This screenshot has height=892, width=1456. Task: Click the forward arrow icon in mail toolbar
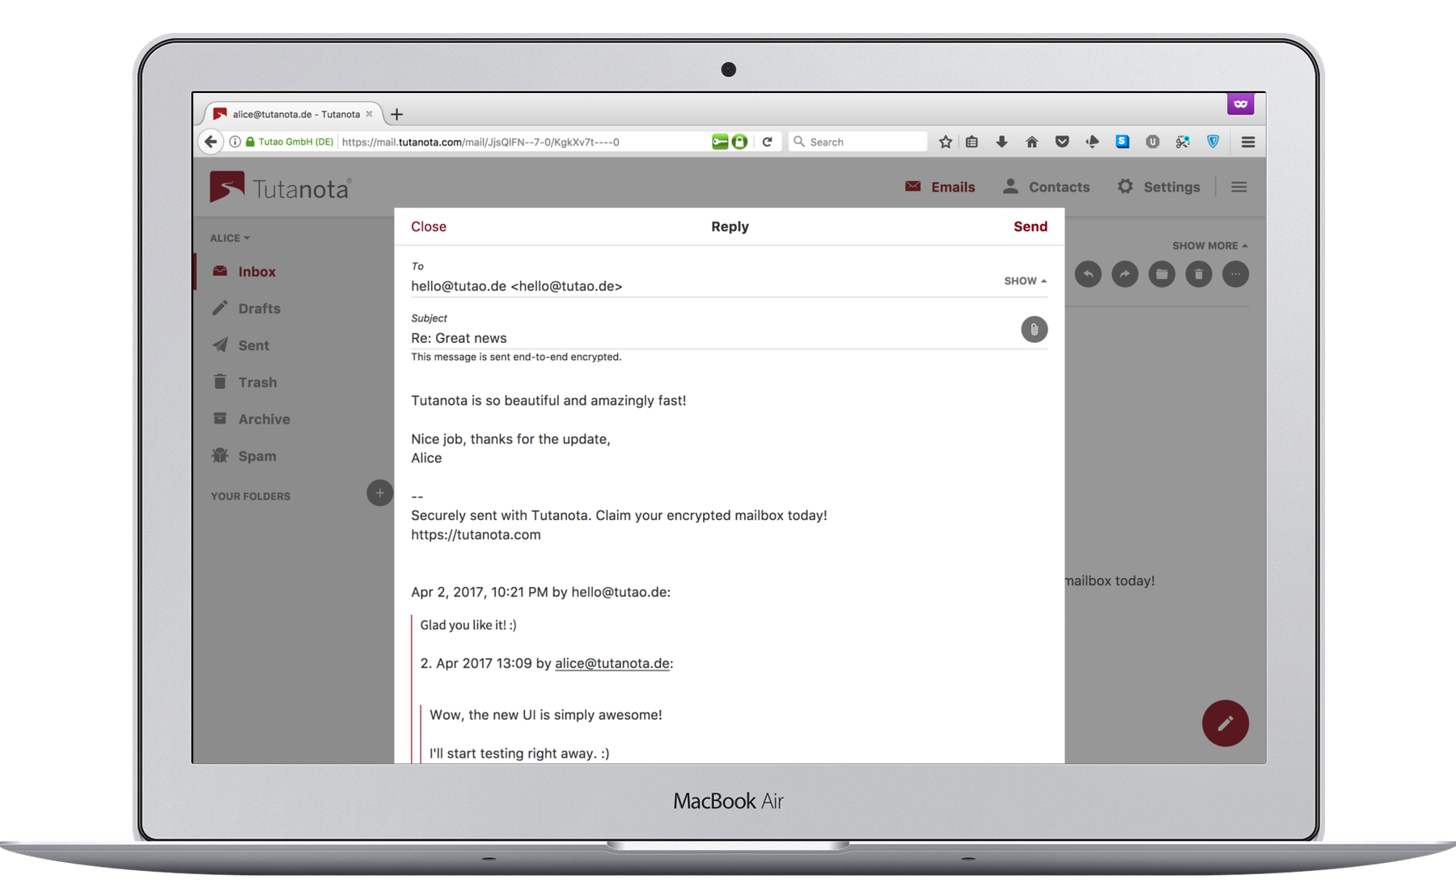pyautogui.click(x=1124, y=274)
